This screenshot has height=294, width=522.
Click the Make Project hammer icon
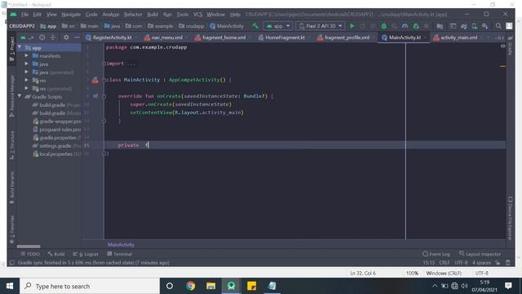255,25
